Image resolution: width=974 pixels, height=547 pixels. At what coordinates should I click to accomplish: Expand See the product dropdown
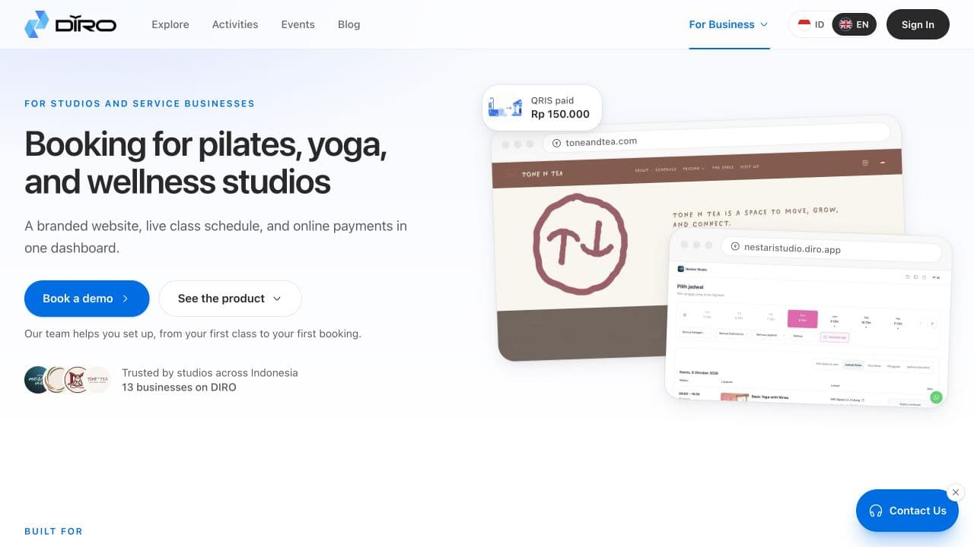(x=231, y=299)
